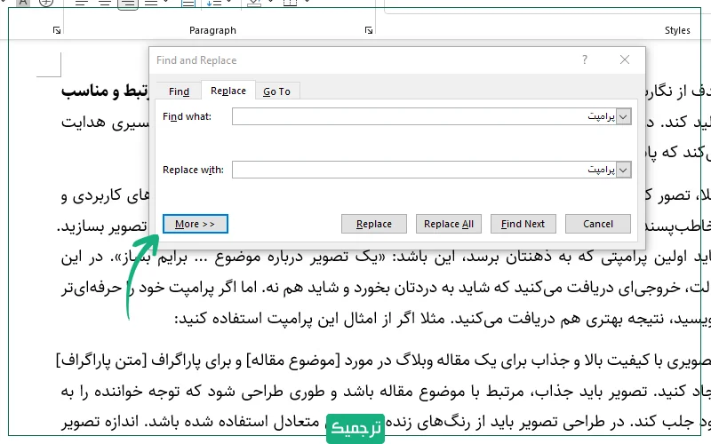
Task: Click the Find and Replace title bar
Action: click(355, 60)
